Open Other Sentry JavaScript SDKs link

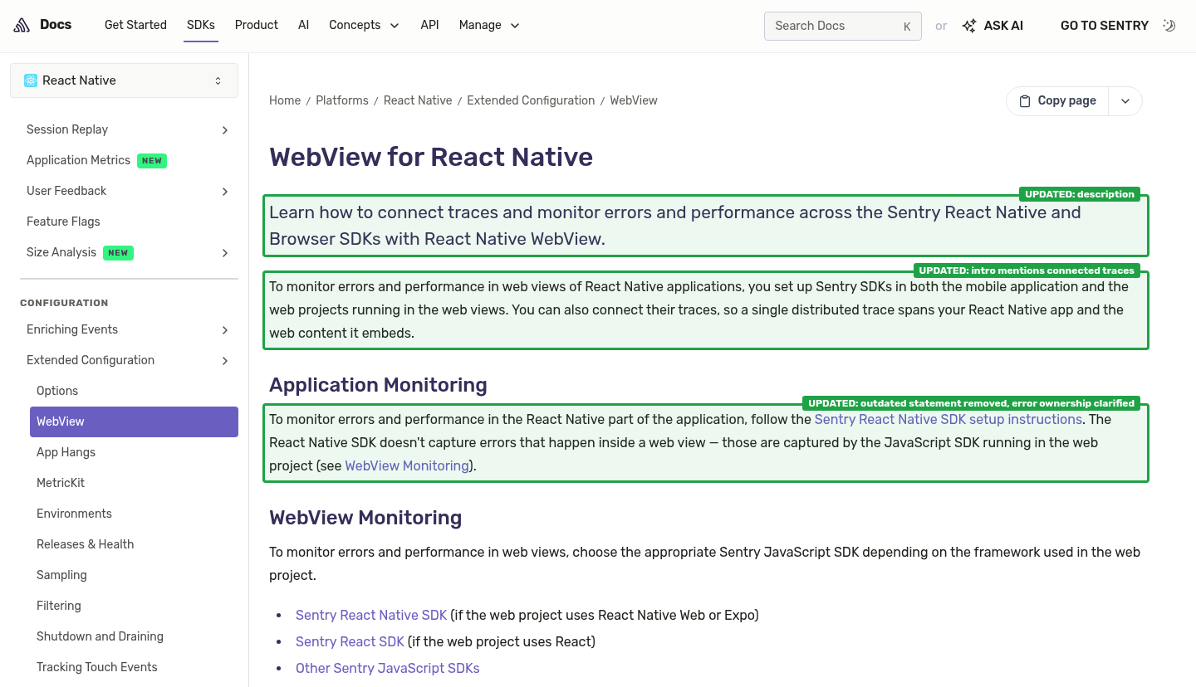click(388, 669)
